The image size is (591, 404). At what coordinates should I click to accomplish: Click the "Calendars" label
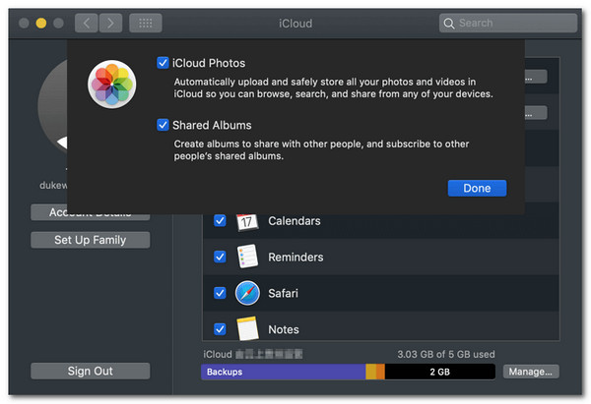coord(295,221)
